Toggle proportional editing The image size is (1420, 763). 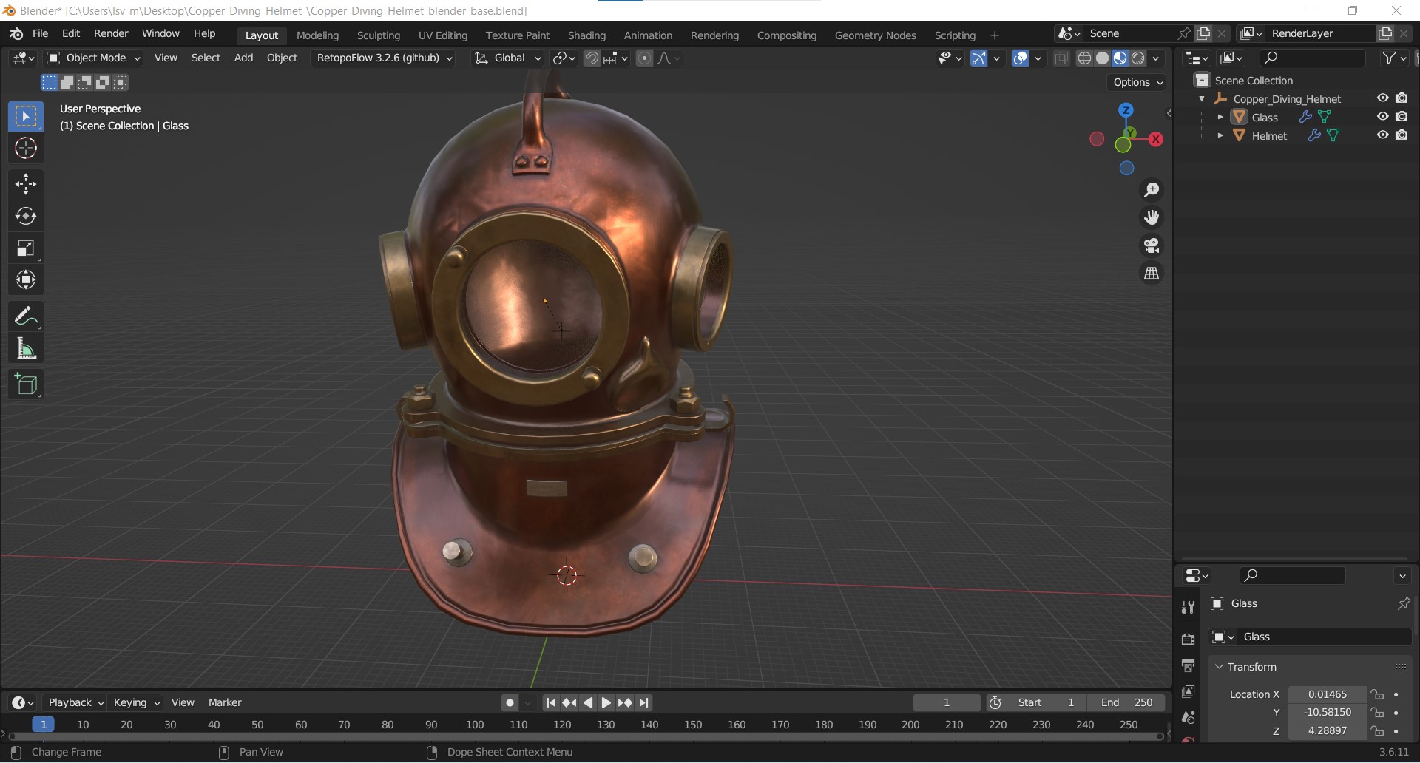pyautogui.click(x=644, y=58)
